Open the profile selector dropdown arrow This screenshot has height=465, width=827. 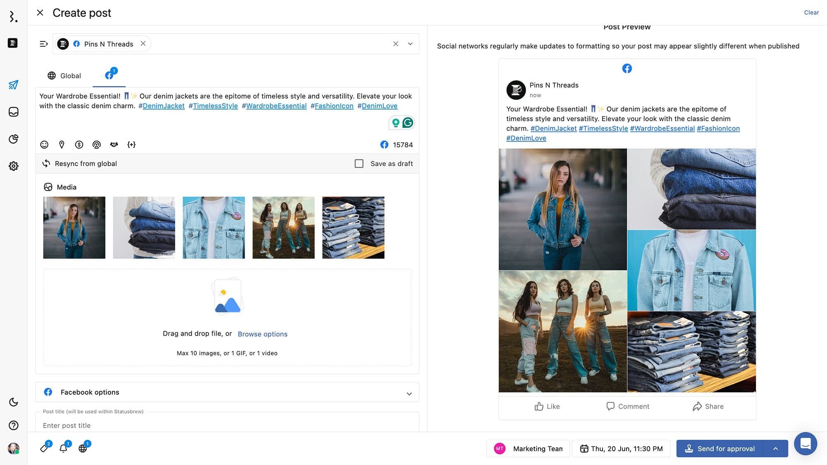coord(410,44)
